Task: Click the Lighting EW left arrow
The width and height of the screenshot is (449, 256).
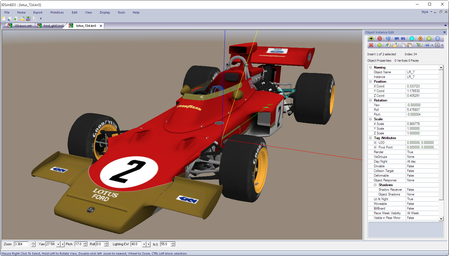Action: (144, 244)
